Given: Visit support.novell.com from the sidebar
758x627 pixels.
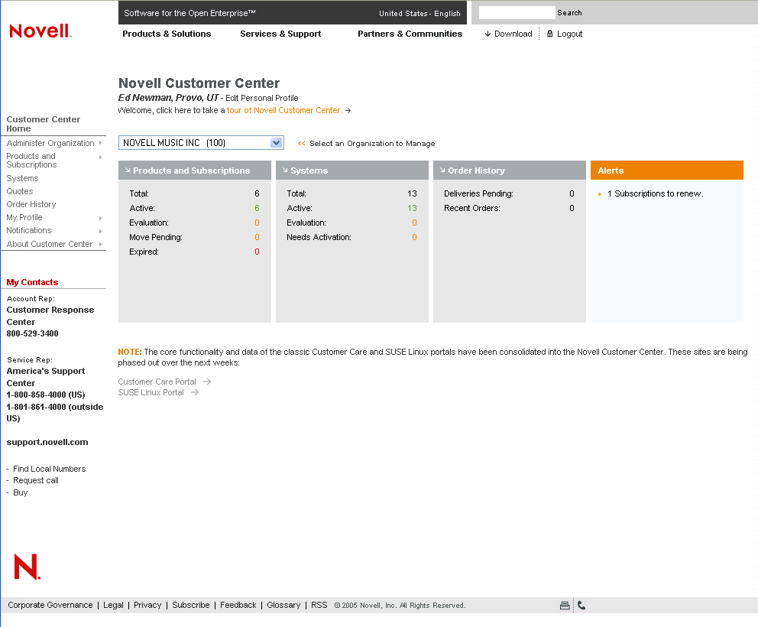Looking at the screenshot, I should coord(47,441).
